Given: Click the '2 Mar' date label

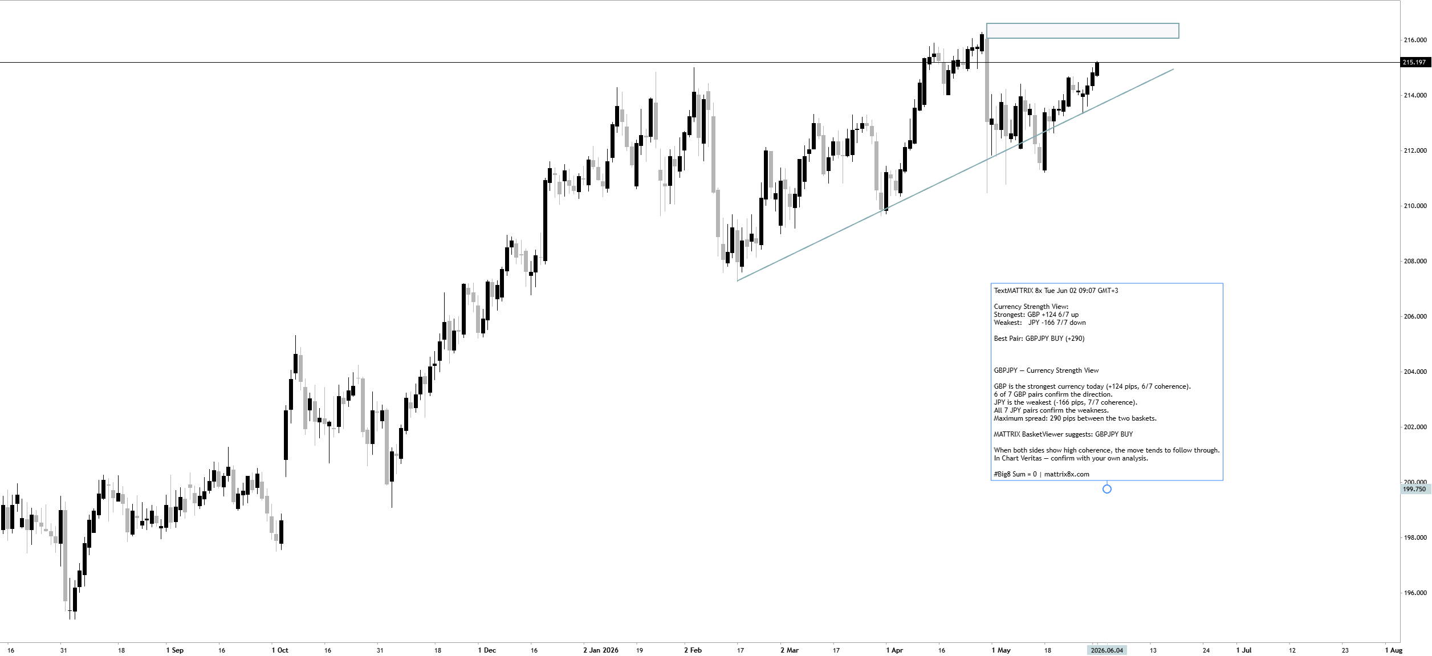Looking at the screenshot, I should coord(790,650).
